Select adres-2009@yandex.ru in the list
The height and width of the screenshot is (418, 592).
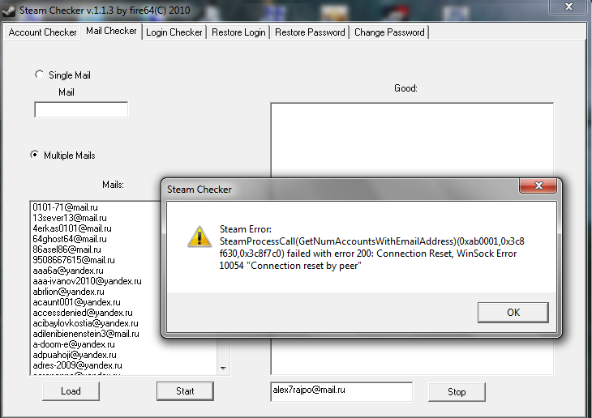pyautogui.click(x=77, y=365)
